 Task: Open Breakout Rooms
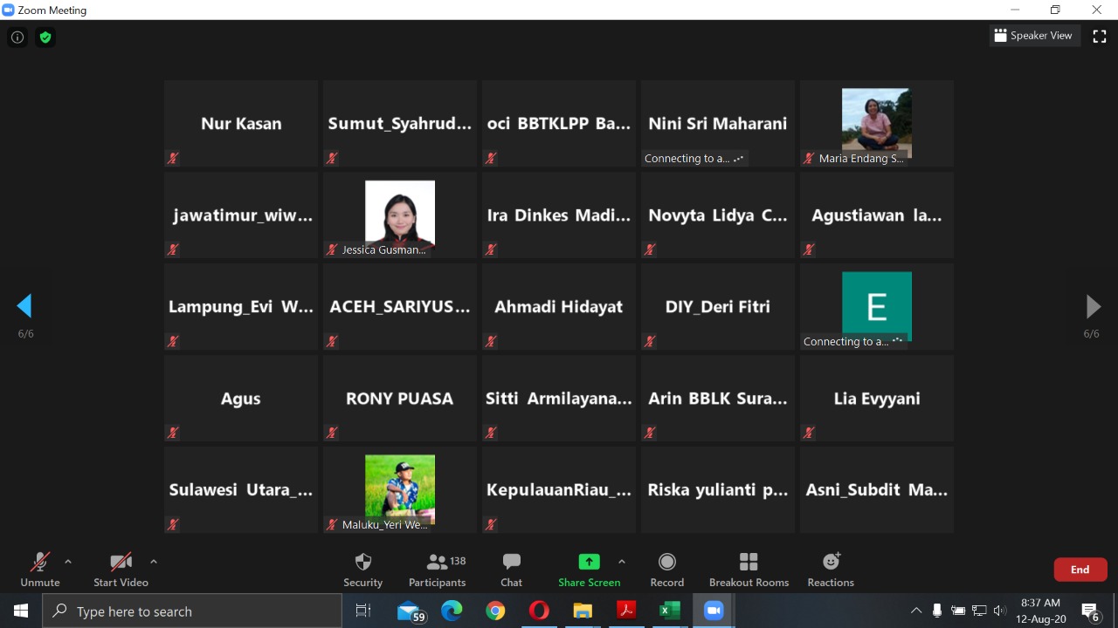[x=749, y=570]
